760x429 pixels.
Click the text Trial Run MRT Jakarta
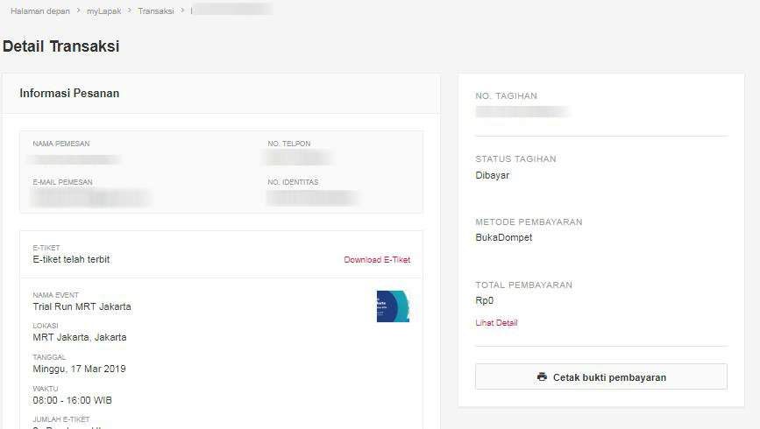coord(82,306)
